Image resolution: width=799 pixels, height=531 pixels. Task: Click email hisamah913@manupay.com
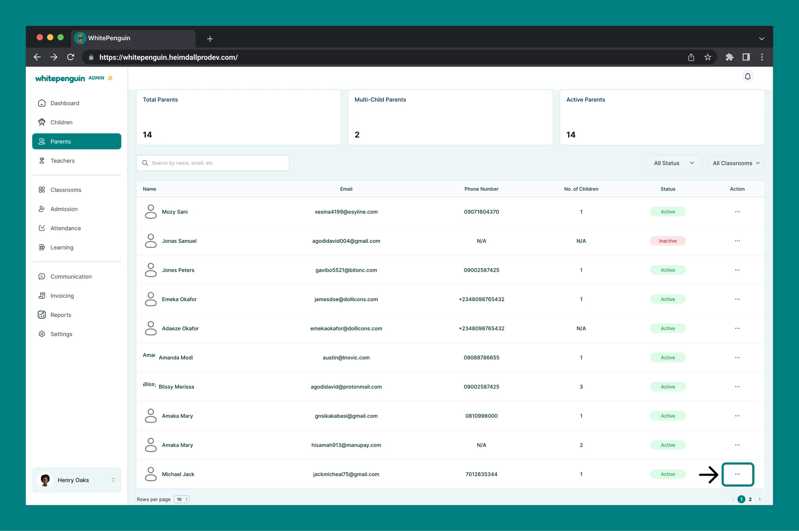pyautogui.click(x=346, y=445)
